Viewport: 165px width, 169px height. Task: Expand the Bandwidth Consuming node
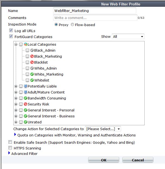pyautogui.click(x=16, y=98)
